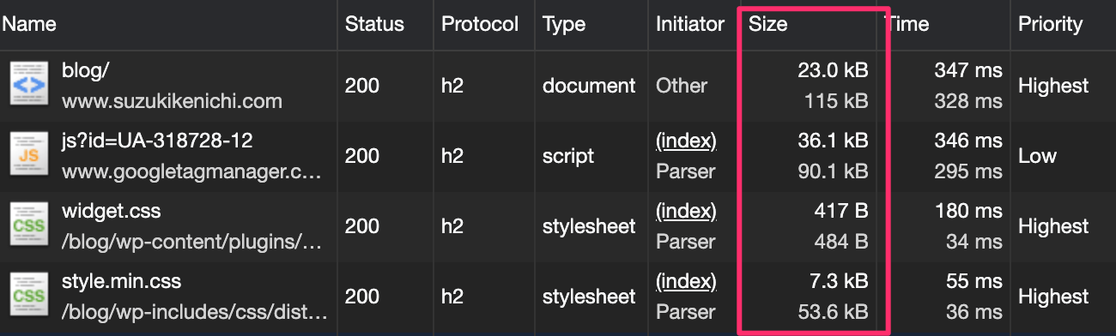This screenshot has height=336, width=1116.
Task: Click the h2 protocol in js?id=UA-318728-12 row
Action: pos(453,156)
